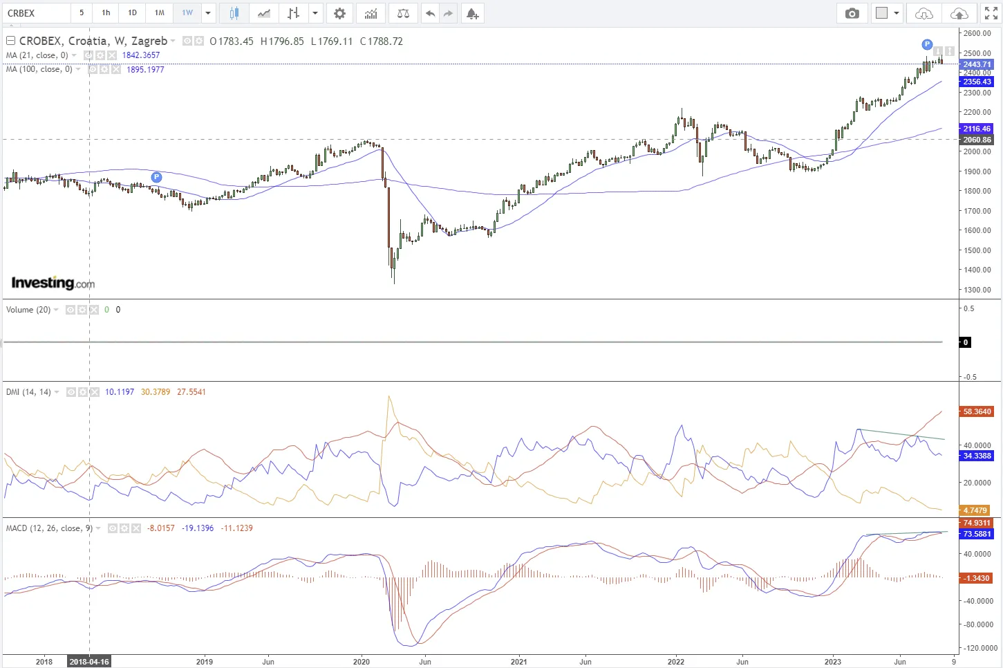Screen dimensions: 1003x668
Task: Open settings for MA (100, close, 0)
Action: click(104, 69)
